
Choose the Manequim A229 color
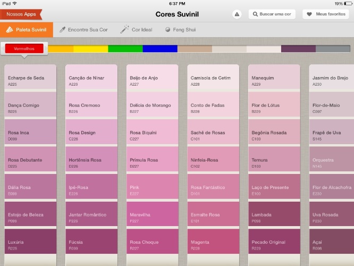pyautogui.click(x=274, y=77)
